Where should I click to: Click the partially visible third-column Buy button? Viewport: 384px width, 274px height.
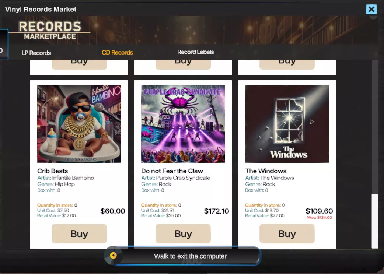point(287,64)
